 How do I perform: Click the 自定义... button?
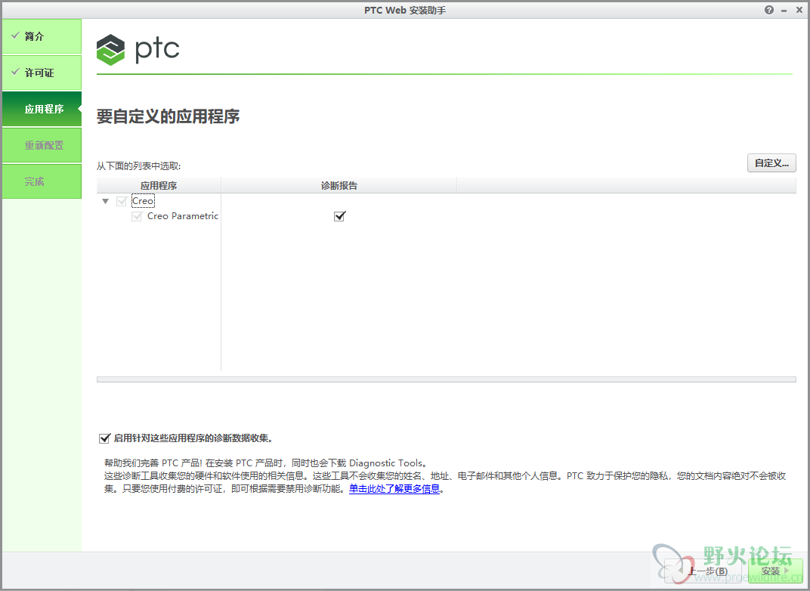click(x=771, y=163)
